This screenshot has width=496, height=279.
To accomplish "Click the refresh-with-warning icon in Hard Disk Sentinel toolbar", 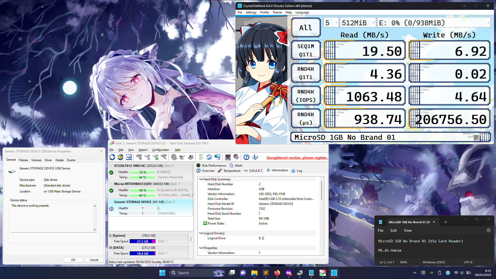I will [120, 157].
